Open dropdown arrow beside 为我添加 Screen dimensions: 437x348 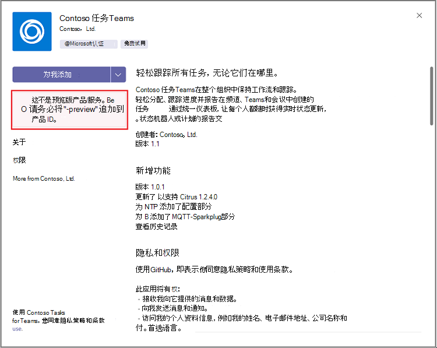coord(118,75)
